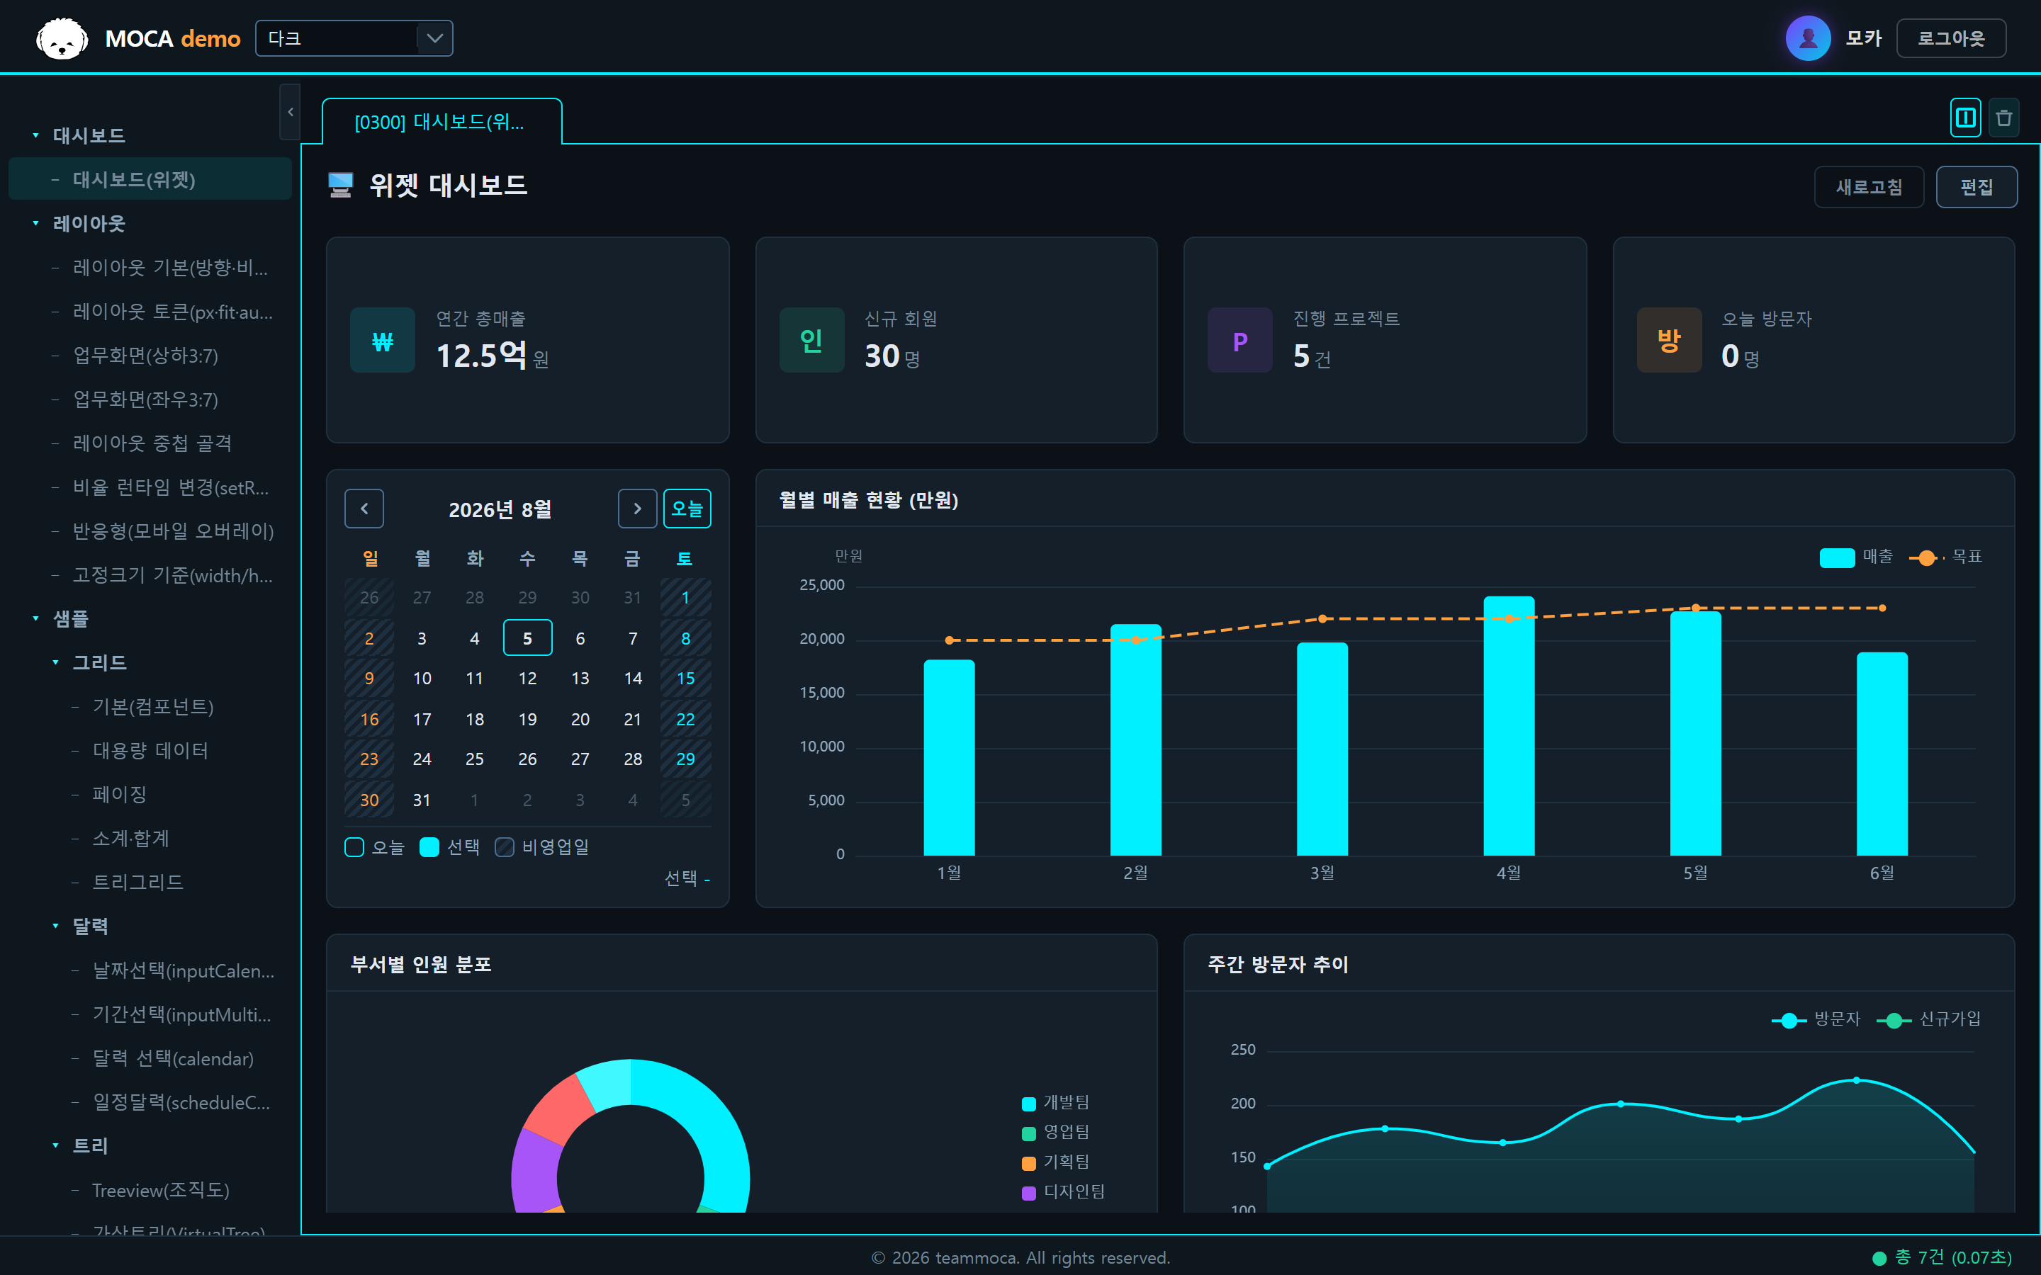Click the 편집 button
This screenshot has height=1275, width=2041.
tap(1976, 186)
